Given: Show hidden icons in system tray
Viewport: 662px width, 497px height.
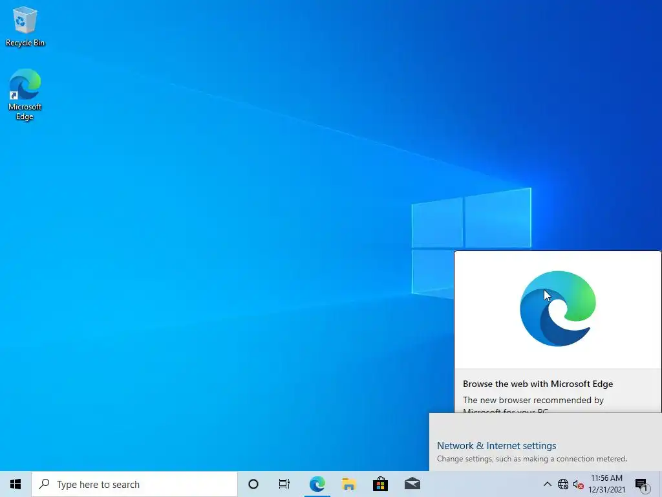Looking at the screenshot, I should [547, 484].
